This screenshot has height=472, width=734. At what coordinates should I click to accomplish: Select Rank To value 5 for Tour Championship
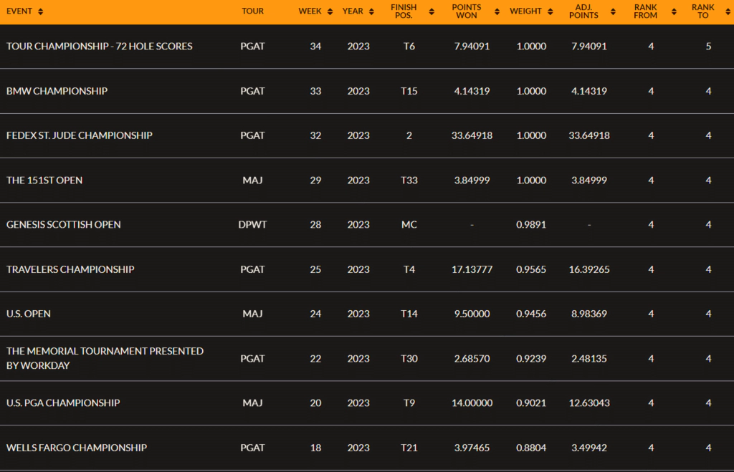click(x=708, y=47)
